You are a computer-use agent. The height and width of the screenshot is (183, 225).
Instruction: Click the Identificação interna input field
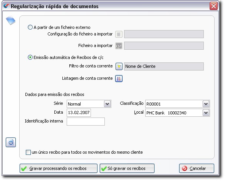coord(86,122)
